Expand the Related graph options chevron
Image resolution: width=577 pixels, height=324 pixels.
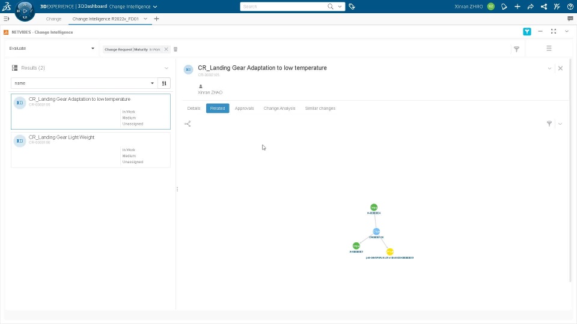[x=560, y=124]
